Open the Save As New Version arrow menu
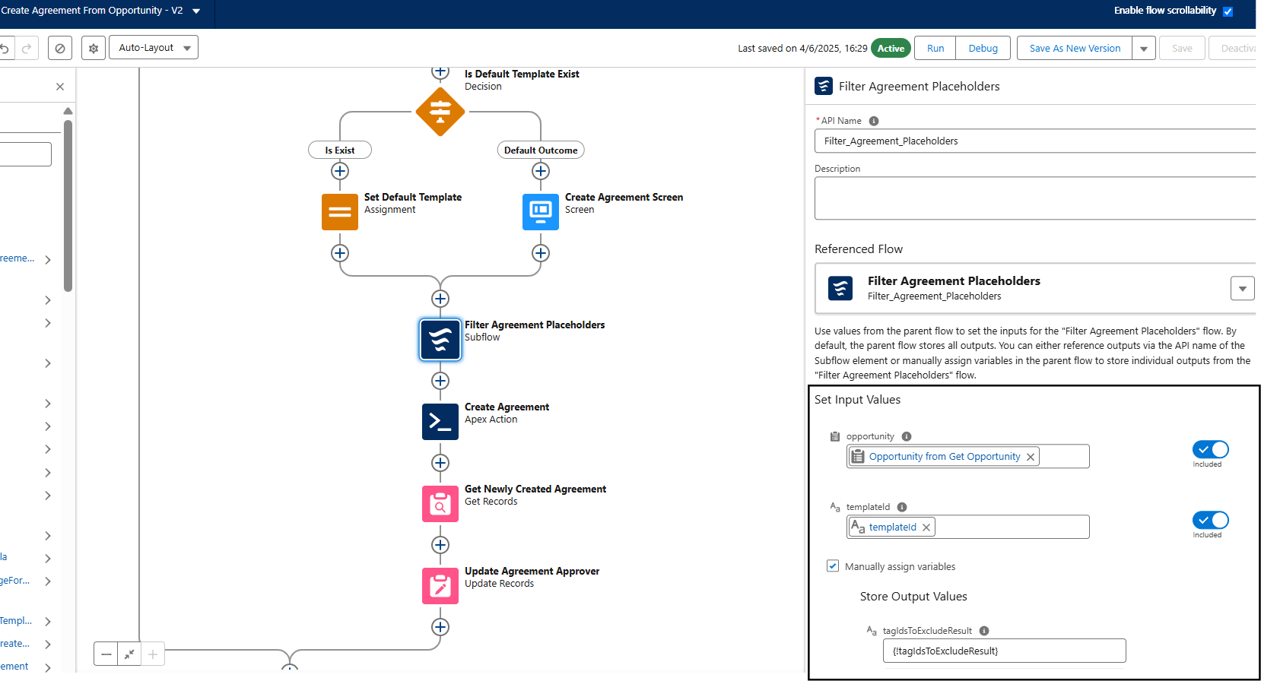Screen dimensions: 1261x681 click(1144, 48)
